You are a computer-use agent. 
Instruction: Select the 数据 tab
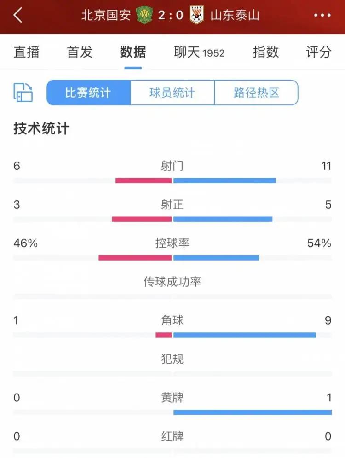133,52
